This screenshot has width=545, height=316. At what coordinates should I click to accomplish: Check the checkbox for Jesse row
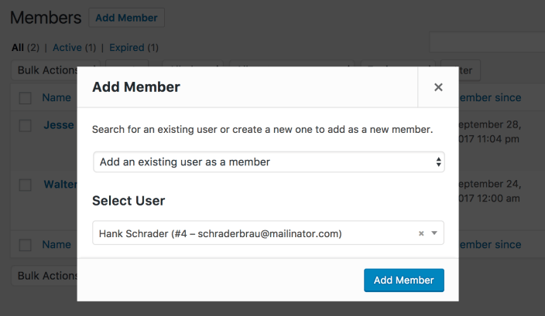[x=26, y=125]
